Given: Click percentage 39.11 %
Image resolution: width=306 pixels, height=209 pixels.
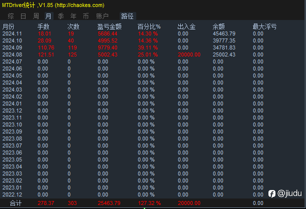Looking at the screenshot, I should coord(148,47).
